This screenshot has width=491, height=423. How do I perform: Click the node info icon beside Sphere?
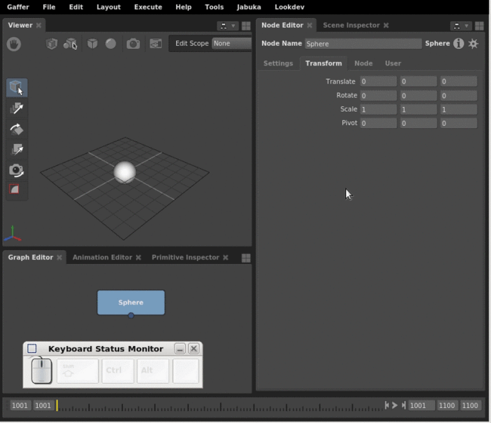coord(459,44)
